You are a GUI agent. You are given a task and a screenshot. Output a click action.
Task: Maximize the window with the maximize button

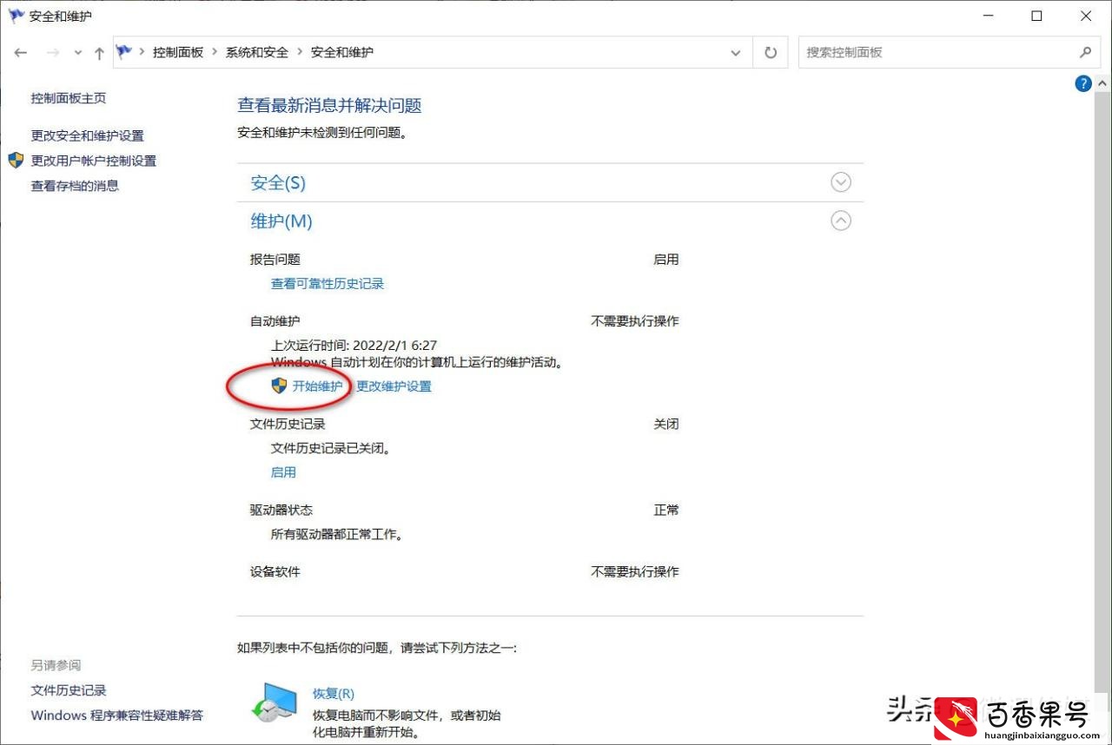pos(1036,16)
